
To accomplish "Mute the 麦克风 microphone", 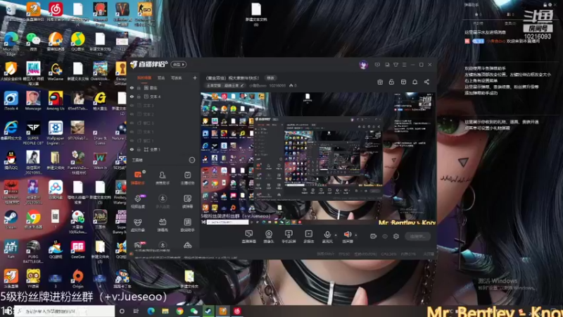I will [x=327, y=237].
